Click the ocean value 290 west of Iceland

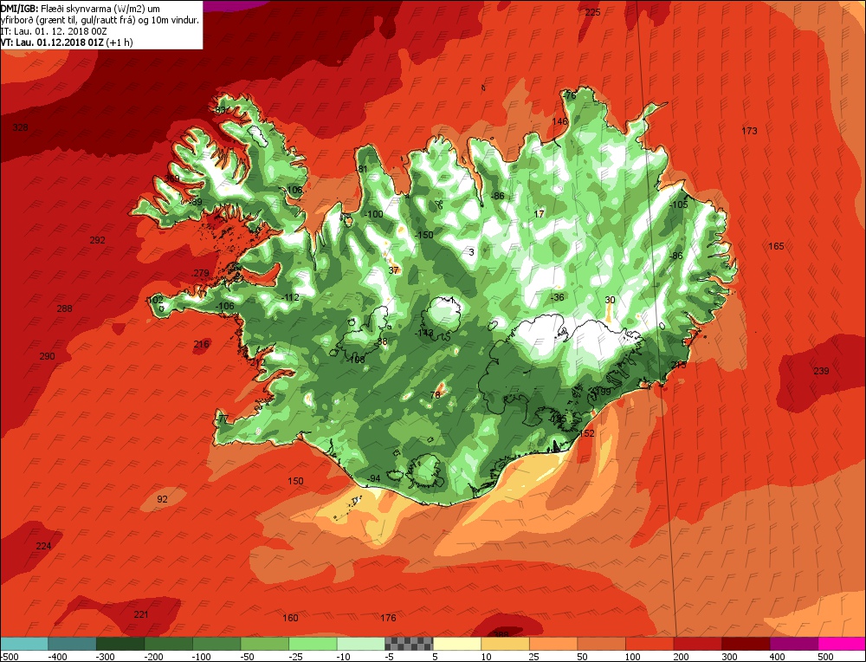click(47, 356)
